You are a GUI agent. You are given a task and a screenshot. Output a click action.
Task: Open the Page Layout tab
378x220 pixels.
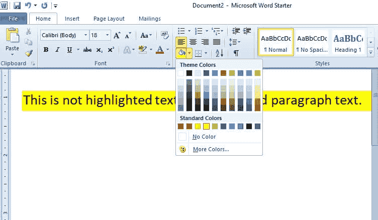(109, 19)
